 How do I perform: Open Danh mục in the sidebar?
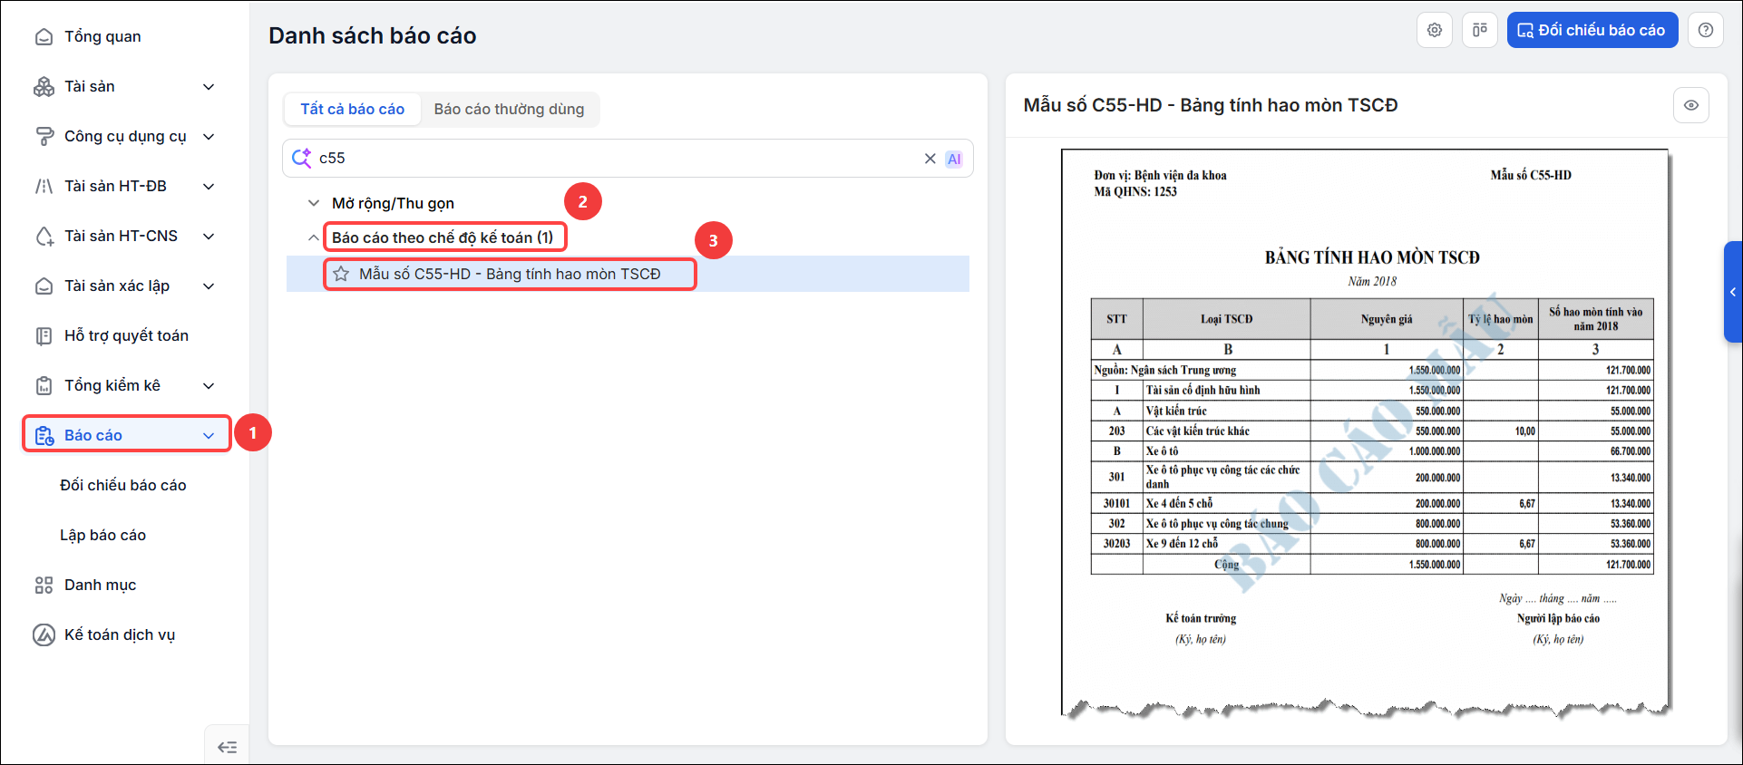coord(100,585)
